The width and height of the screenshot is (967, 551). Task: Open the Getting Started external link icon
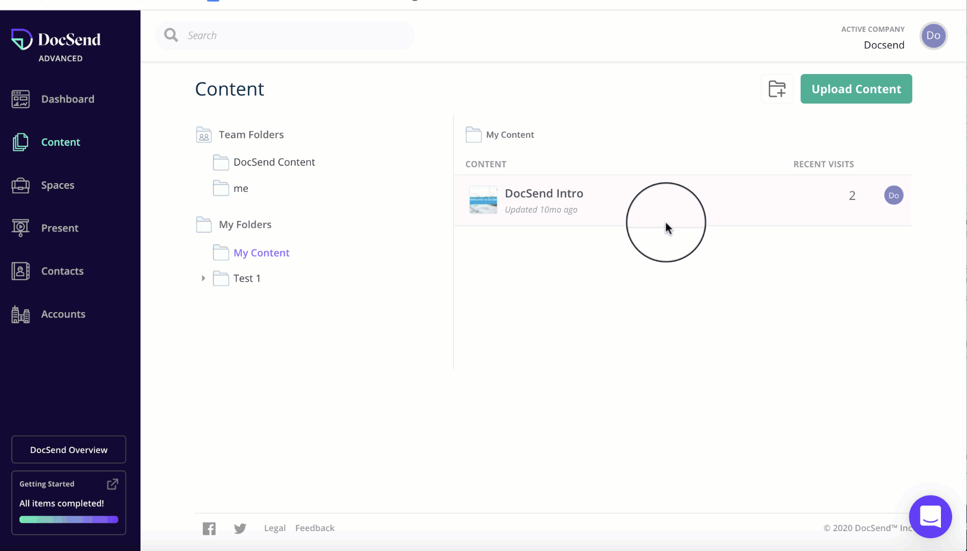[x=112, y=484]
